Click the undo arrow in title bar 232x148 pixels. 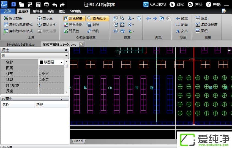(x=54, y=4)
